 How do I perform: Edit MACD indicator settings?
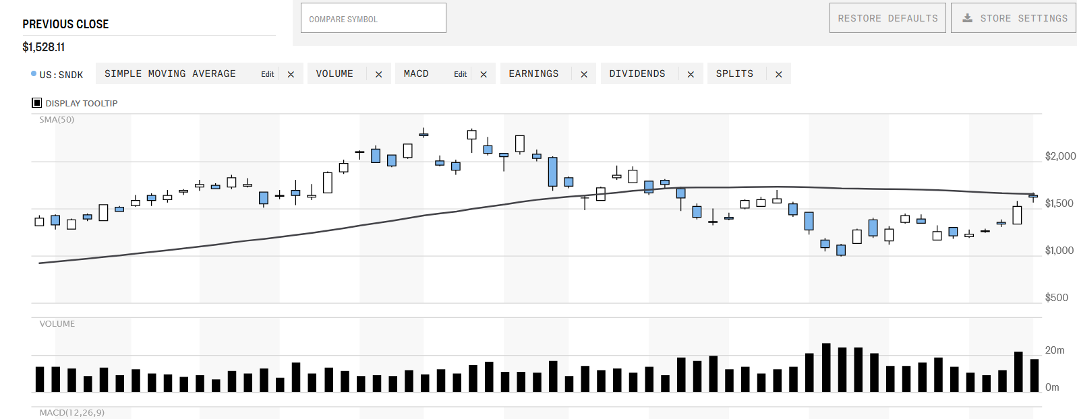pos(461,74)
